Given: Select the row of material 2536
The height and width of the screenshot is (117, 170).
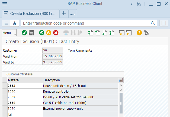Looking at the screenshot, I should click(x=5, y=91).
